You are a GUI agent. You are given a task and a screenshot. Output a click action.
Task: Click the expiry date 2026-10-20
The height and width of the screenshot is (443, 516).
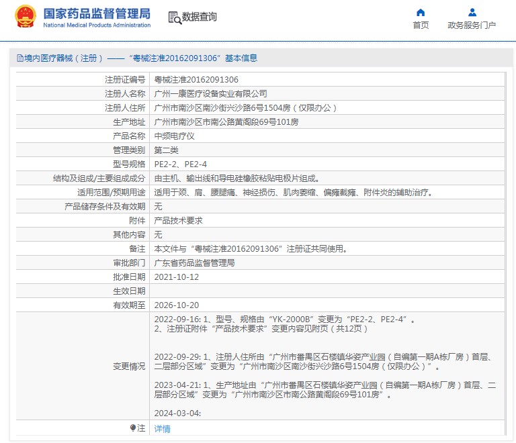177,305
